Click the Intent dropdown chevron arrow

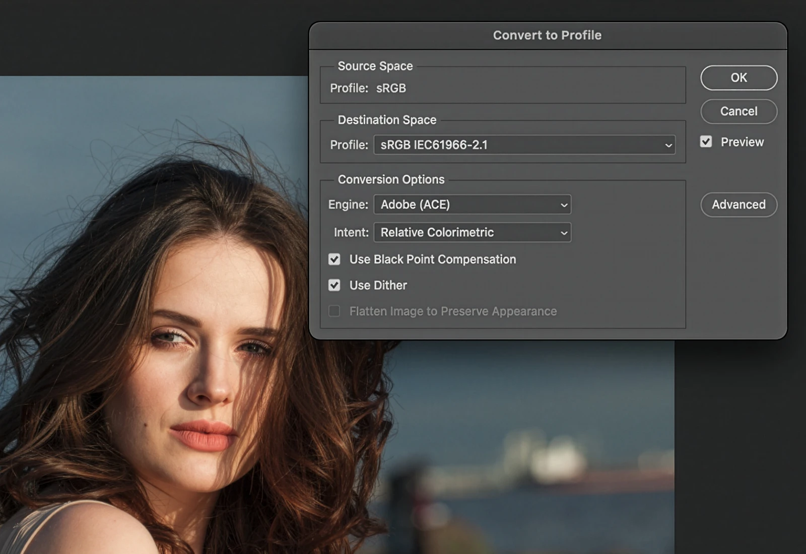(564, 233)
